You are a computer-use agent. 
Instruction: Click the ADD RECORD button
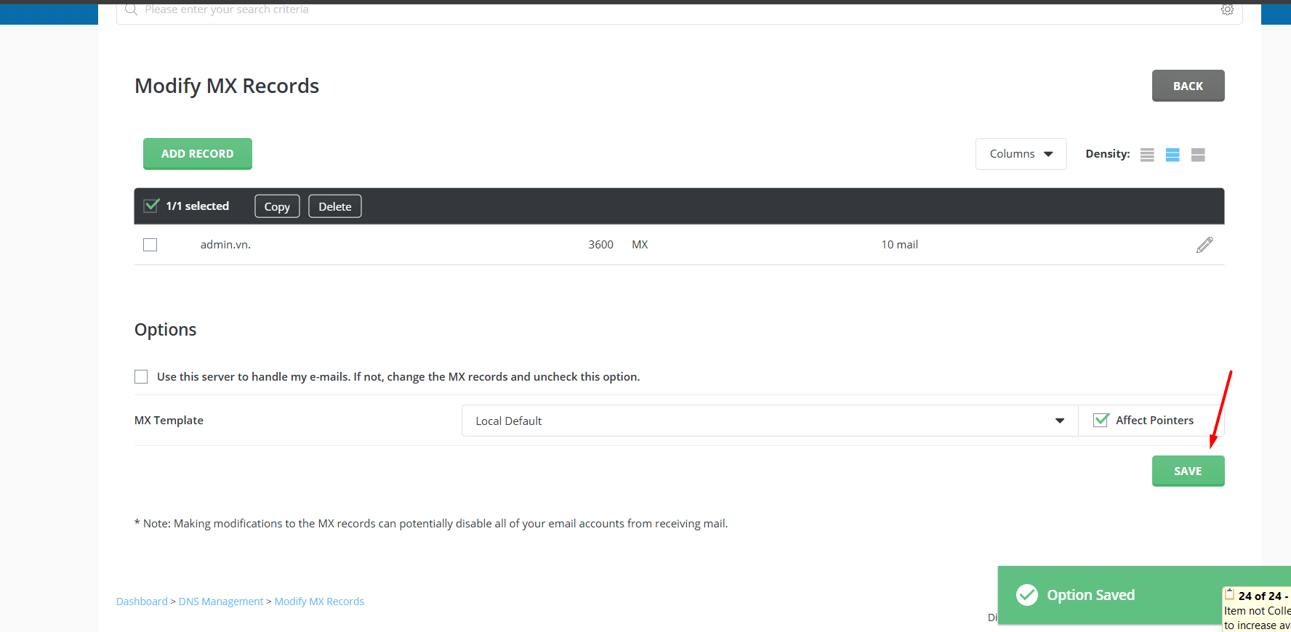[x=198, y=154]
